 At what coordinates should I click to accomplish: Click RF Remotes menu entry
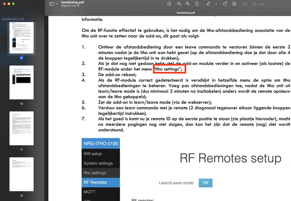(101, 182)
